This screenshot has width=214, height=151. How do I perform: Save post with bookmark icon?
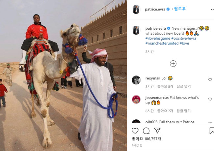point(212,131)
